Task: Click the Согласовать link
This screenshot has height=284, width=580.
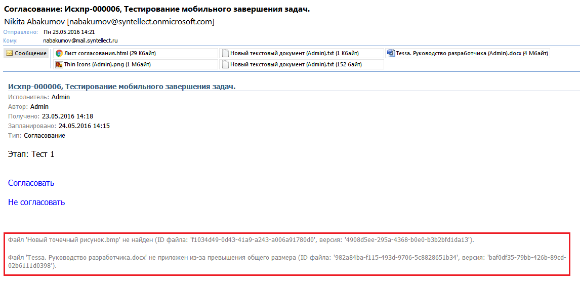Action: point(31,183)
